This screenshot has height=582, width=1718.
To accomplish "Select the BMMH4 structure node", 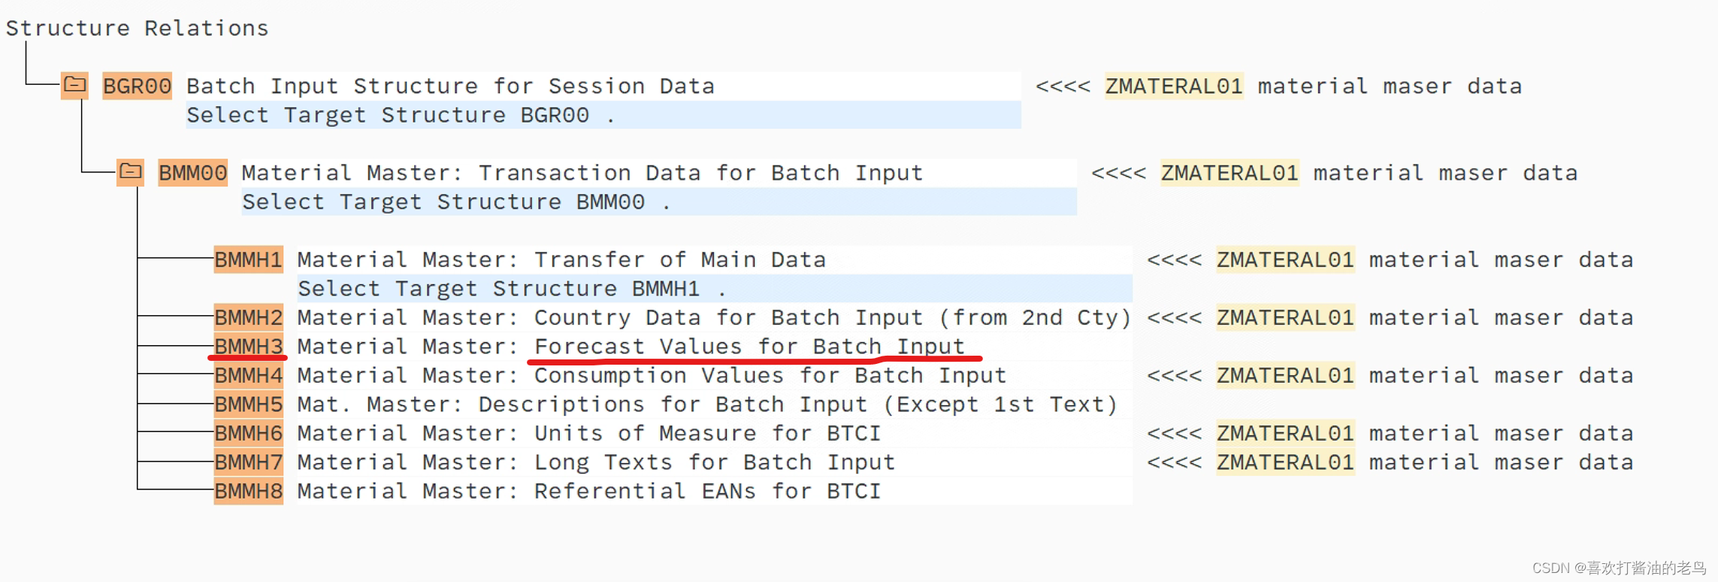I will coord(248,375).
